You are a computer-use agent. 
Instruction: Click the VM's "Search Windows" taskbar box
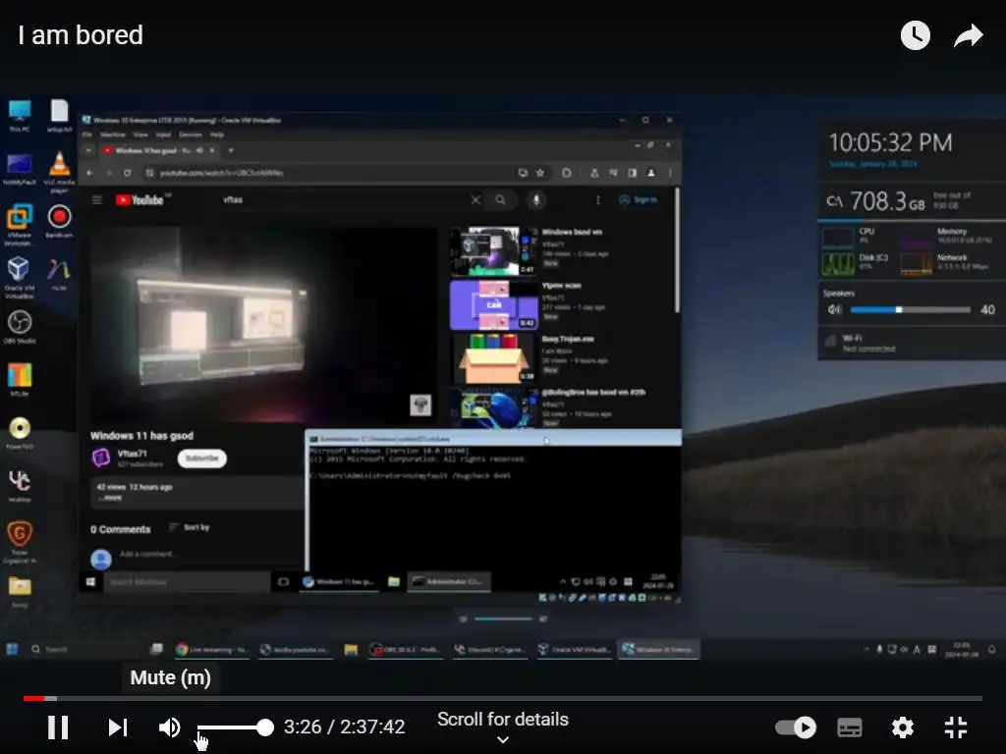coord(186,582)
